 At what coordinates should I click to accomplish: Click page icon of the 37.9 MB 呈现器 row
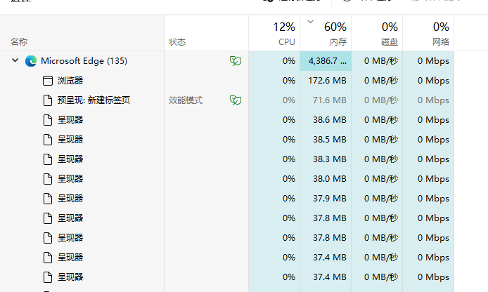pos(48,199)
